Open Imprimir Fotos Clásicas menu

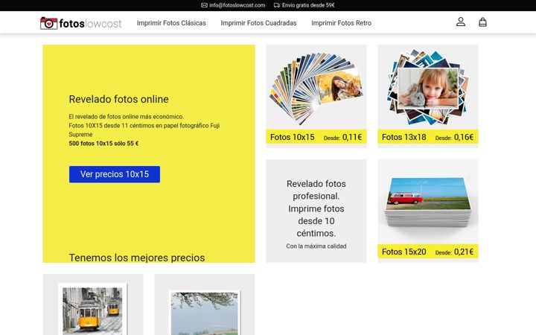pos(171,23)
